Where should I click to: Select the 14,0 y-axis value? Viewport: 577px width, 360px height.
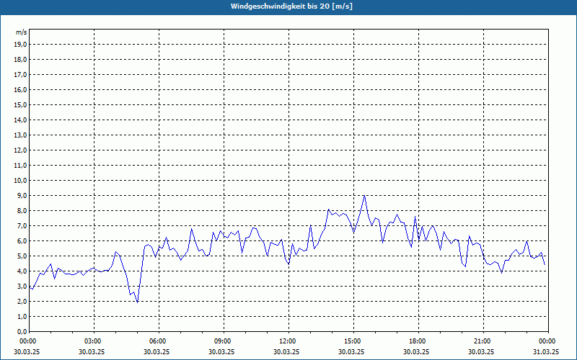coord(20,120)
